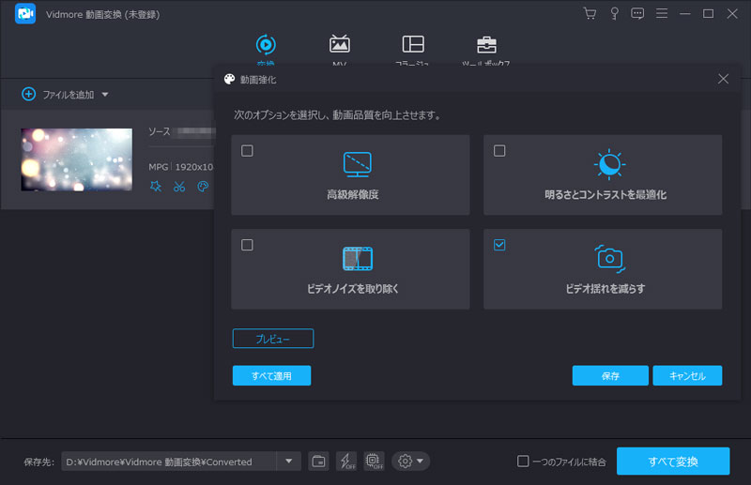Select the source video thumbnail

point(77,159)
